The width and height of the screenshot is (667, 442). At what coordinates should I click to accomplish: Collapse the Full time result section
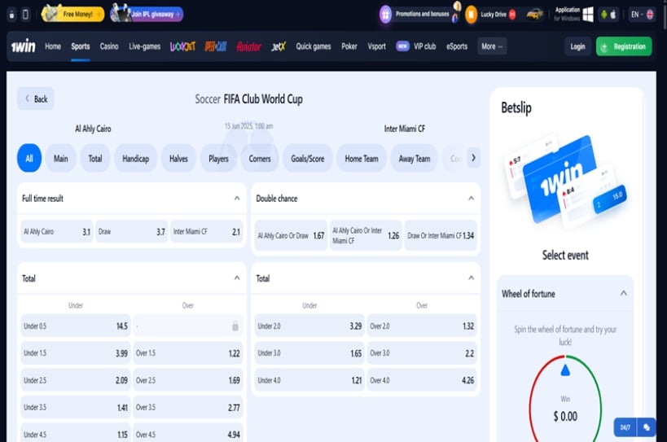(237, 198)
